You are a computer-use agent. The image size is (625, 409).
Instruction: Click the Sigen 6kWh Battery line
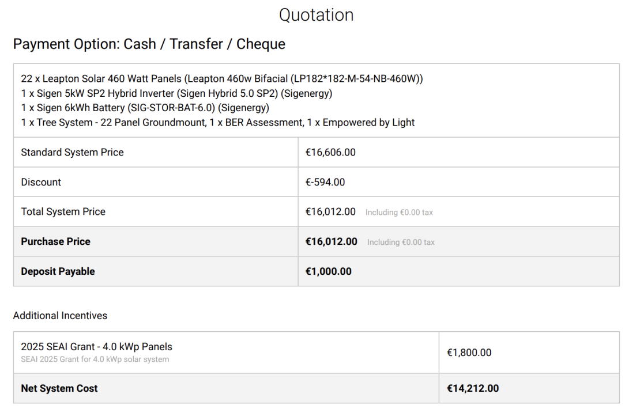(145, 108)
